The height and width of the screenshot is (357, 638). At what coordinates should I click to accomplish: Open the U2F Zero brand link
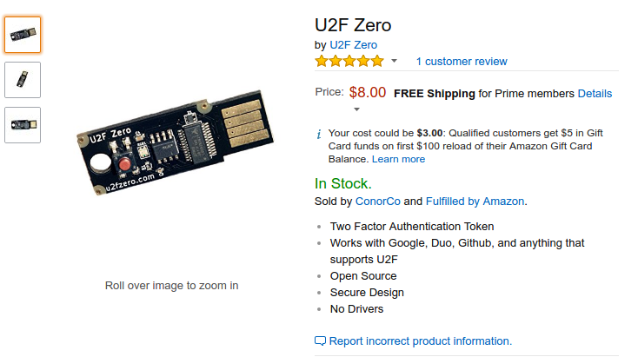[353, 44]
